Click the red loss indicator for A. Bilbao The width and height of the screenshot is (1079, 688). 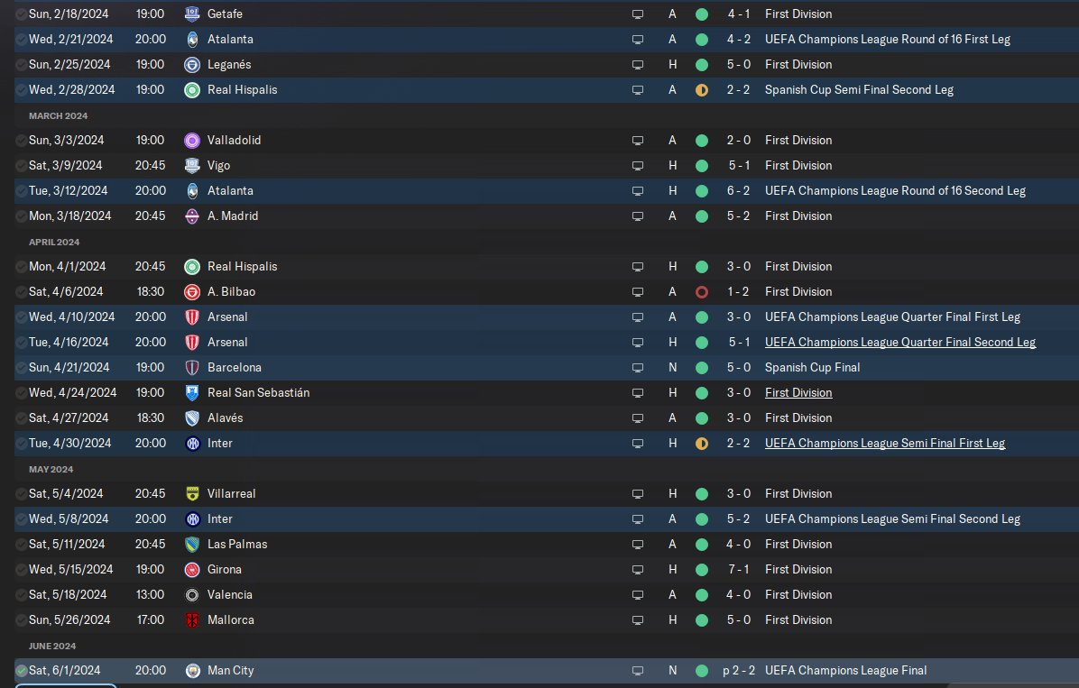pos(702,292)
